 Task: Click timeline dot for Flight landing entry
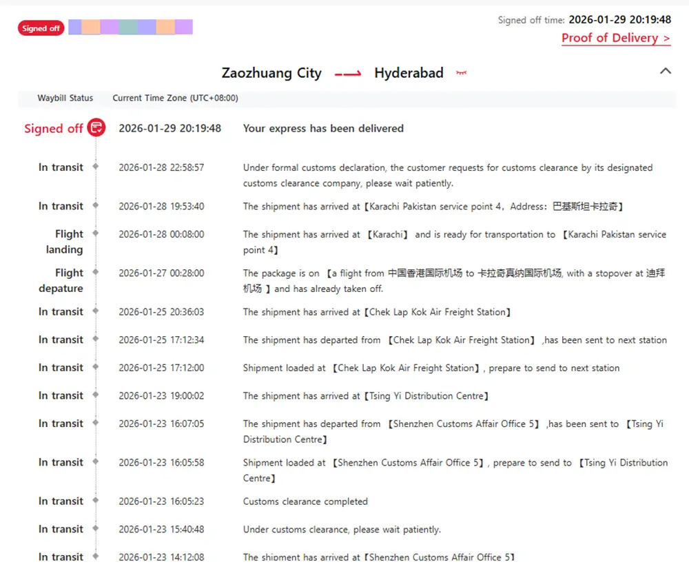click(96, 234)
